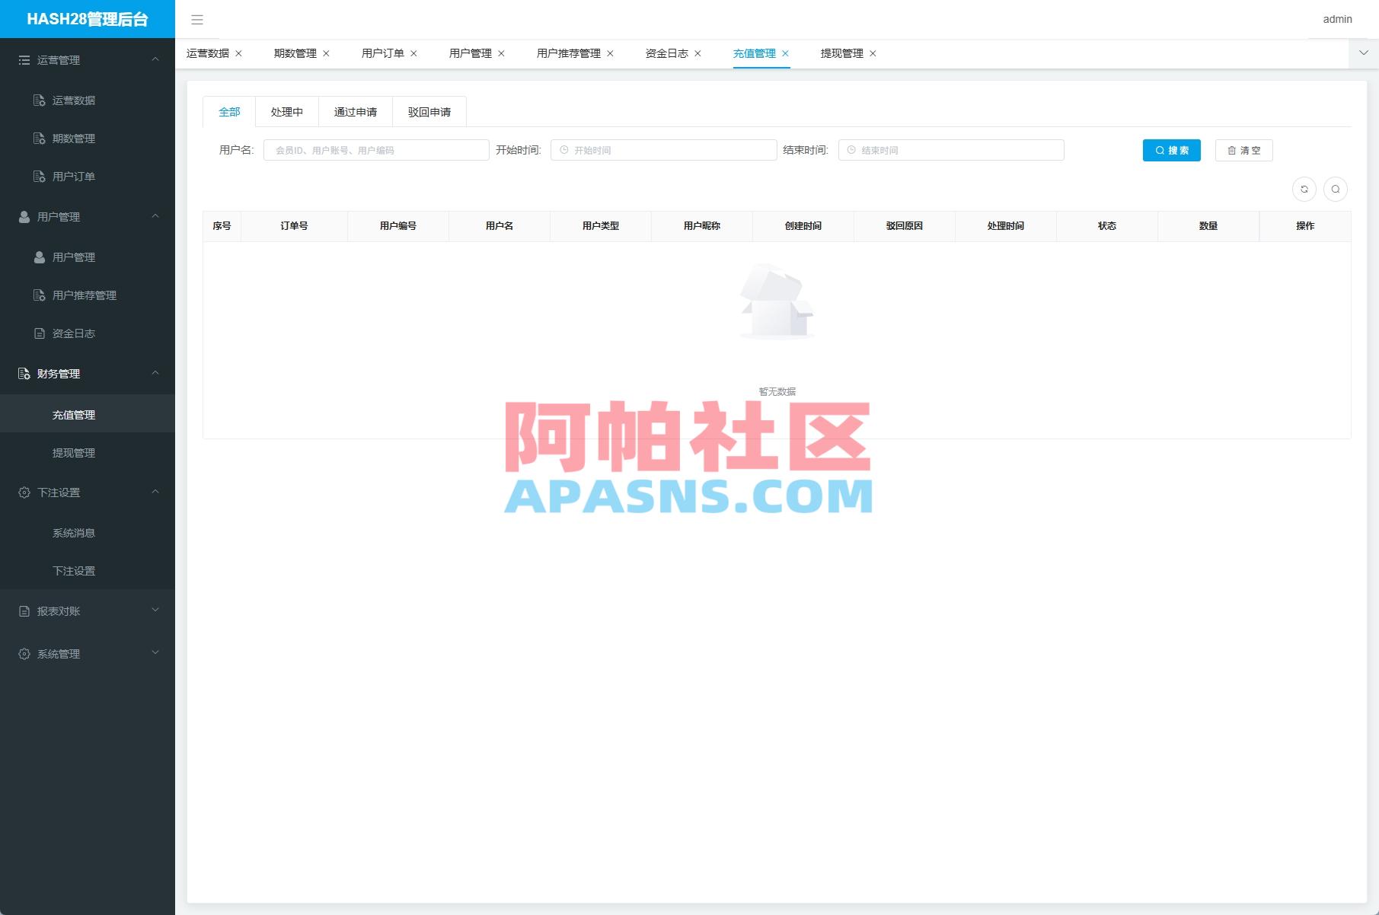Image resolution: width=1379 pixels, height=915 pixels.
Task: Open the 提现管理 tab
Action: (841, 53)
